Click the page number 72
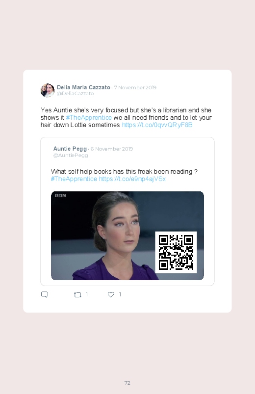Screen dimensions: 255x394 127,383
